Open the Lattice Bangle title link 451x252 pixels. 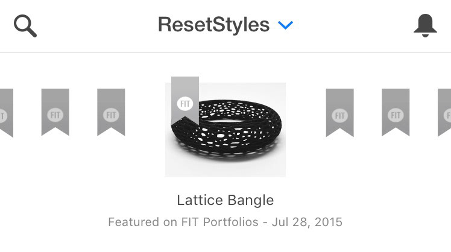click(x=225, y=200)
